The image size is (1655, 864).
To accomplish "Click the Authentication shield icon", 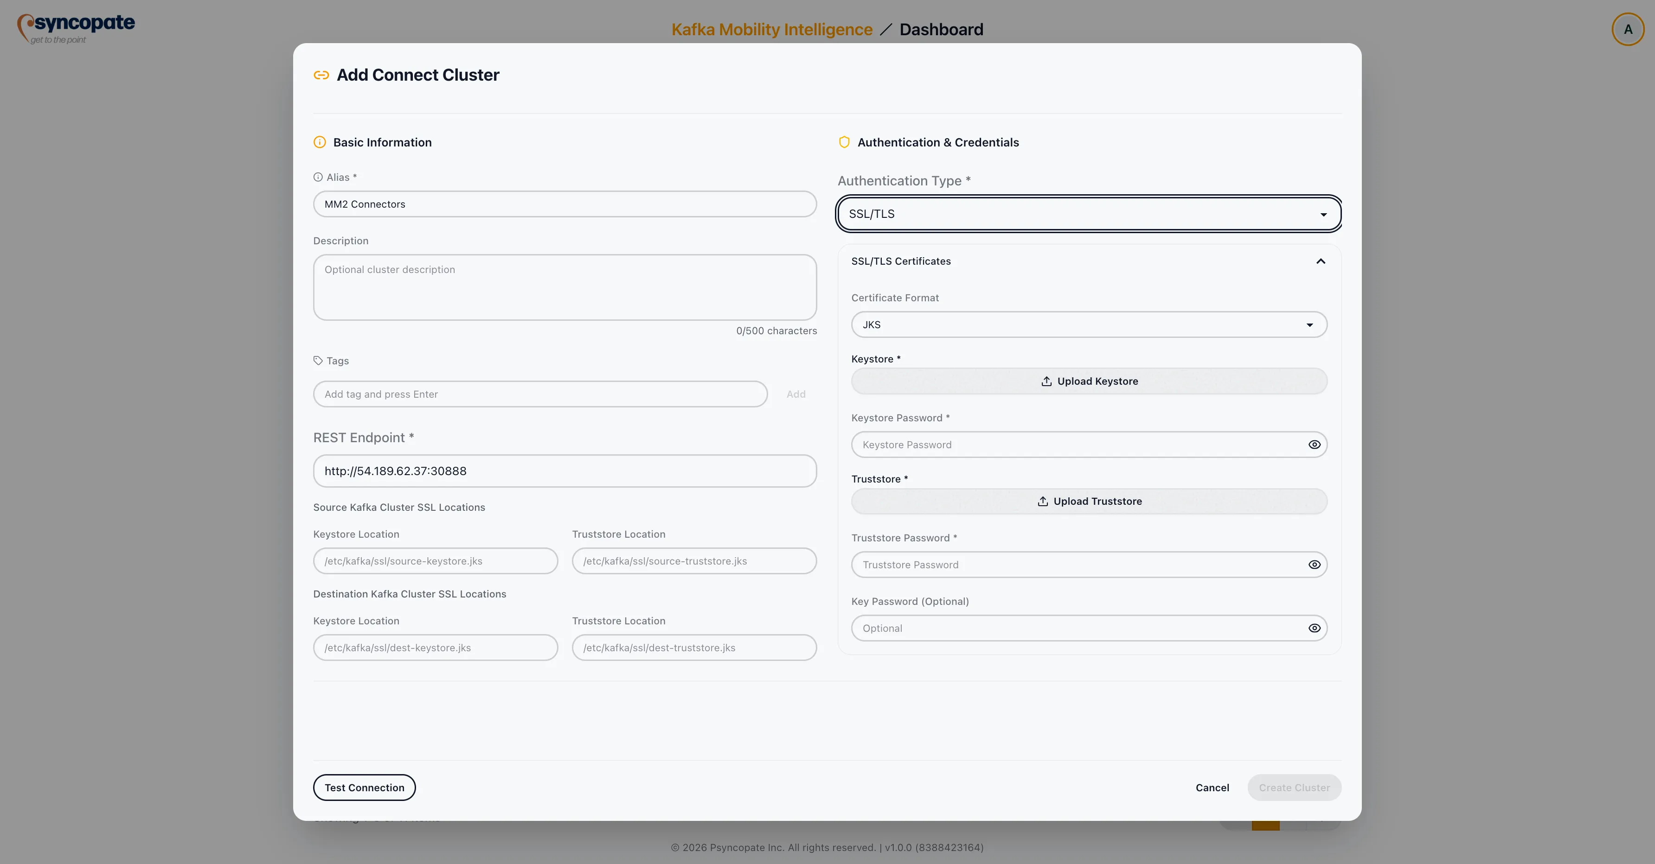I will [x=844, y=142].
